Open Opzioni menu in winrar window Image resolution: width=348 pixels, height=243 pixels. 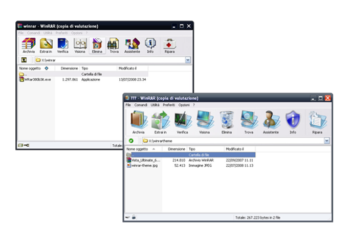(77, 33)
